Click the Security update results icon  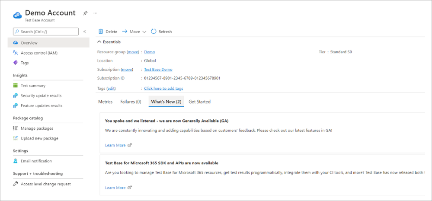[x=16, y=96]
